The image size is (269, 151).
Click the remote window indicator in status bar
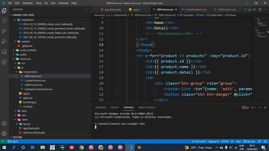coord(3,141)
